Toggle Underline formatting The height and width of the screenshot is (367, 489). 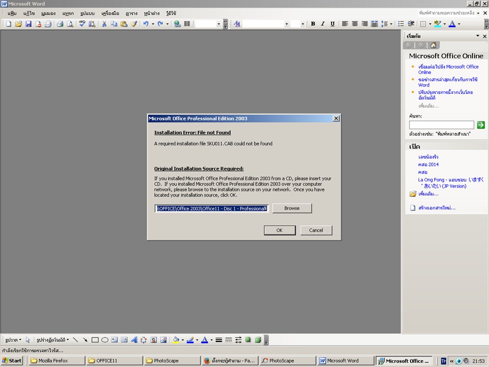pyautogui.click(x=333, y=23)
